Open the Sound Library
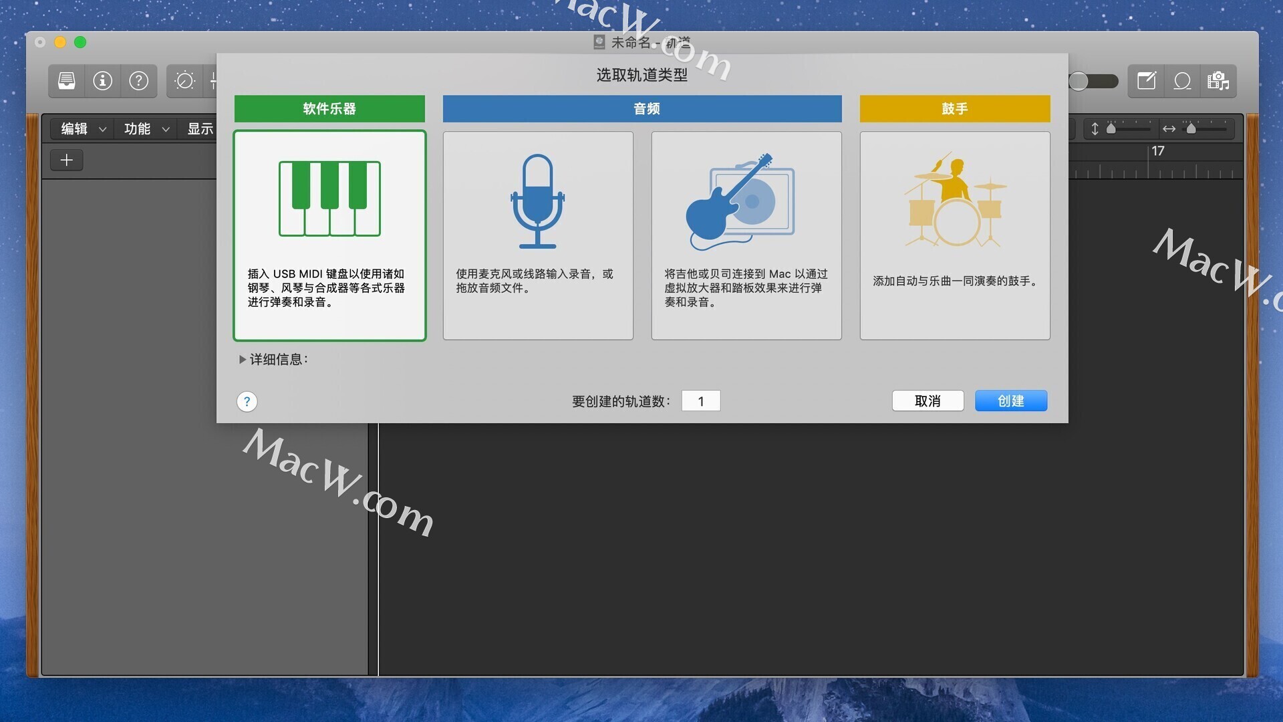Screen dimensions: 1283x722 (66, 81)
